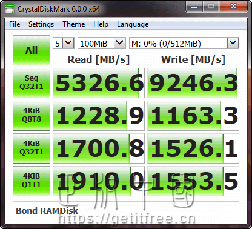Expand the test count dropdown showing 5

pos(64,43)
